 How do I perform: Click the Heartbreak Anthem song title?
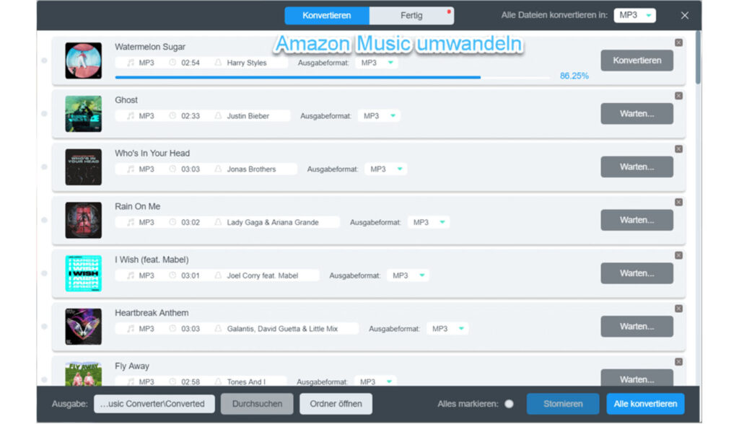click(x=152, y=313)
